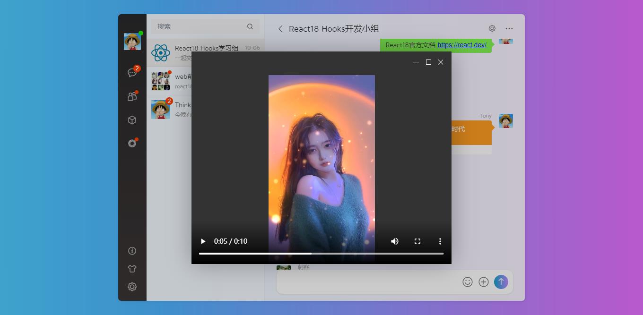Click the search input field
This screenshot has height=315, width=643.
pos(199,26)
